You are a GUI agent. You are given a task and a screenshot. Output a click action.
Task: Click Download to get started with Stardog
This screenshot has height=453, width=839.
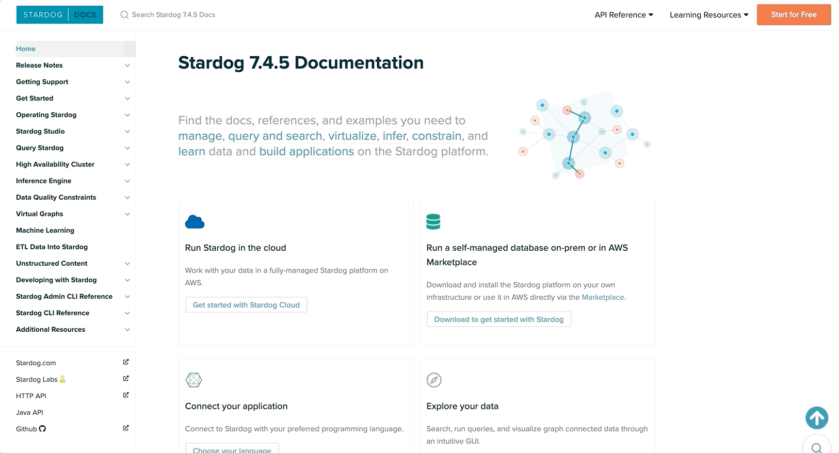tap(499, 319)
